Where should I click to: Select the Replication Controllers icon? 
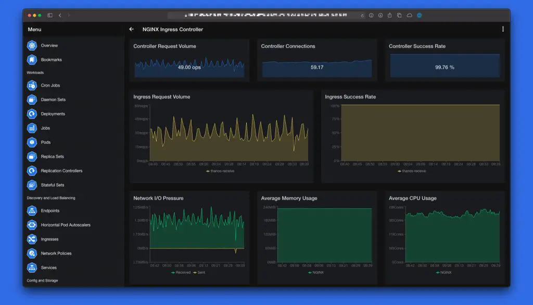[x=32, y=171]
